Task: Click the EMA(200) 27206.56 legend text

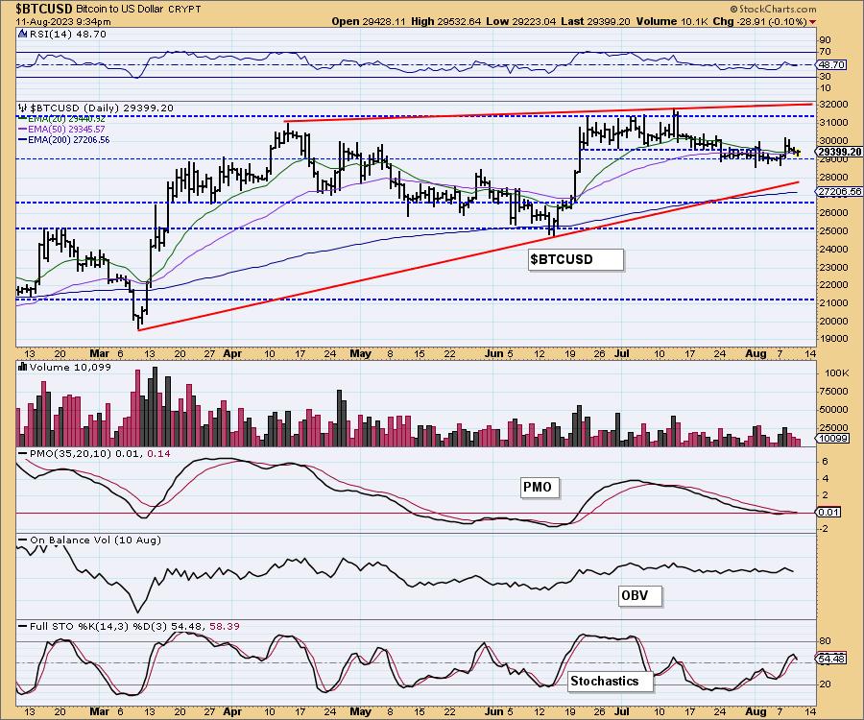Action: 68,140
